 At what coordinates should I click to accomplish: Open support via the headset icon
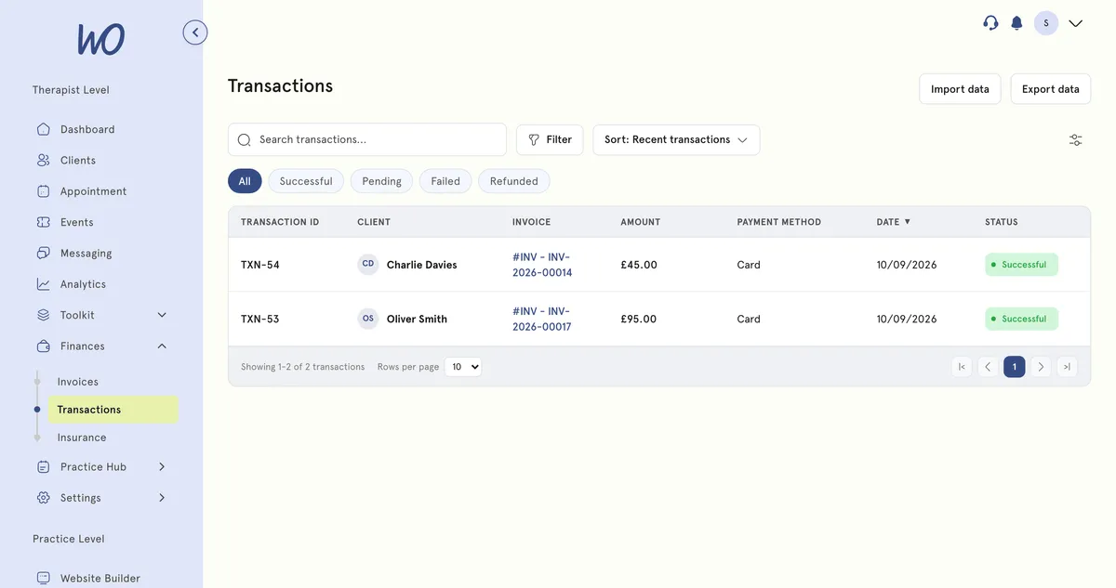point(990,23)
